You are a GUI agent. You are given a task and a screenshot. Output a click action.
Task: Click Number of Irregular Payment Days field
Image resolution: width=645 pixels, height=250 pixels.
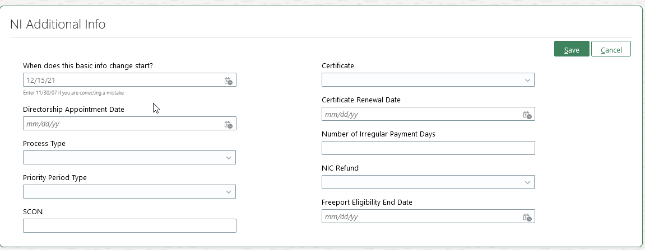tap(428, 148)
